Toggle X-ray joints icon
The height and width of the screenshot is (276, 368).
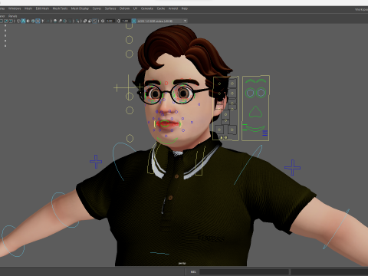pos(94,21)
